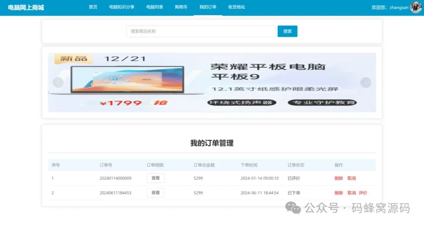The height and width of the screenshot is (225, 424).
Task: Select the 我的订单 menu item
Action: pyautogui.click(x=208, y=7)
